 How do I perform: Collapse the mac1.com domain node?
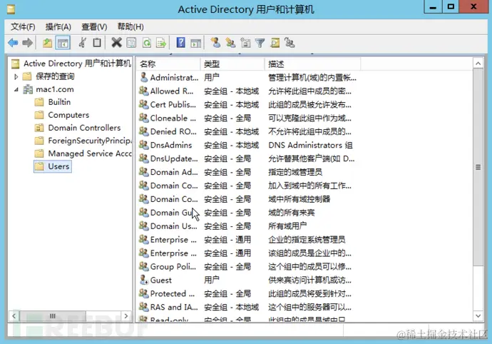point(16,89)
